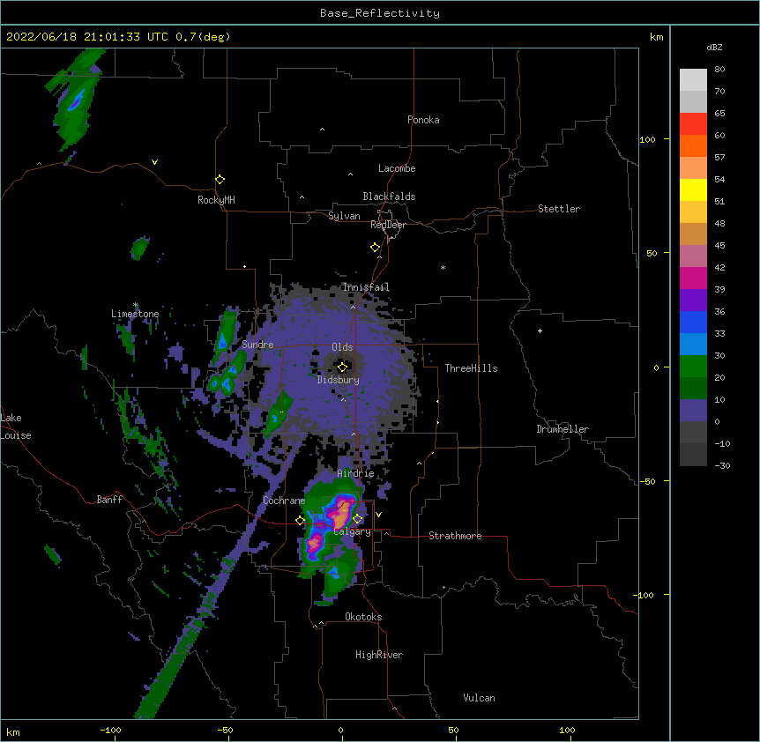
Task: Click the RedDeer city label
Action: (x=388, y=225)
